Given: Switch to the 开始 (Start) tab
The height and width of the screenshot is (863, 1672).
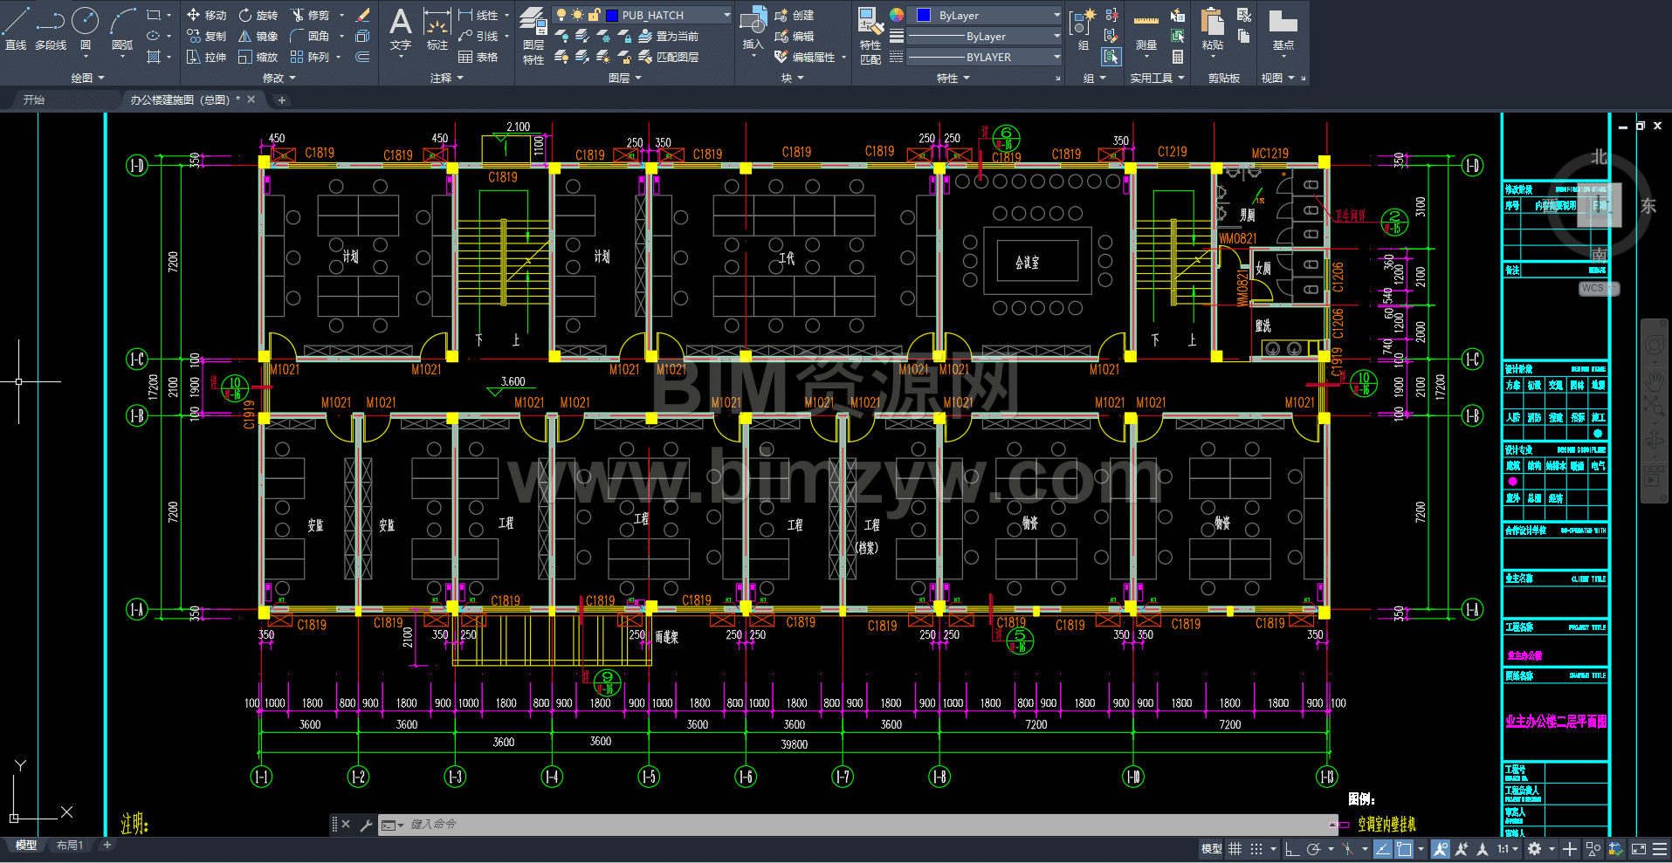Looking at the screenshot, I should point(34,100).
